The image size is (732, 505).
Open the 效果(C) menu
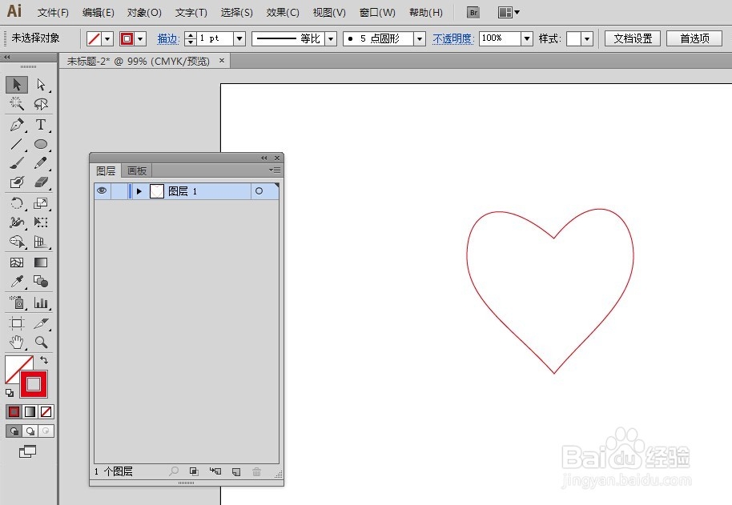coord(283,13)
